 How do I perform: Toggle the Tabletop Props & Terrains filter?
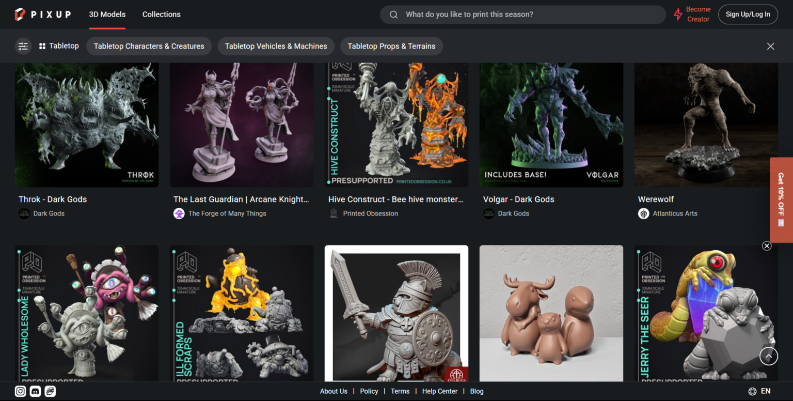pyautogui.click(x=391, y=46)
